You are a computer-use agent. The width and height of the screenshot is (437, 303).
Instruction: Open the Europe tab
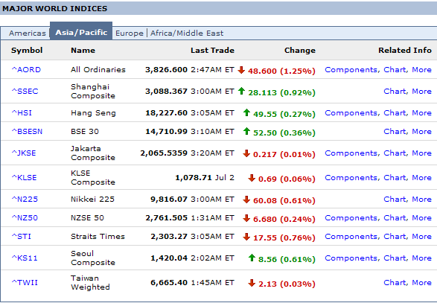(130, 34)
